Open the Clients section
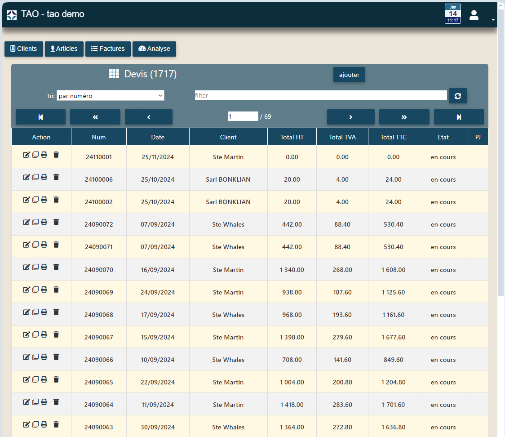 point(24,49)
